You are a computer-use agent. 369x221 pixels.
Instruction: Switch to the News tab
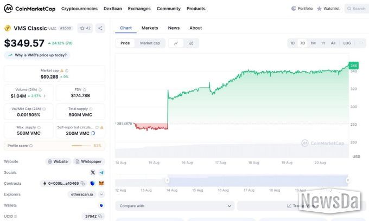[x=174, y=28]
